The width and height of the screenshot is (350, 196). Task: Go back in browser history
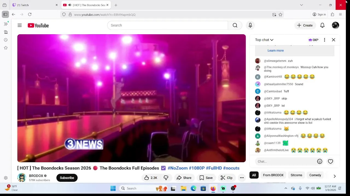(13, 14)
